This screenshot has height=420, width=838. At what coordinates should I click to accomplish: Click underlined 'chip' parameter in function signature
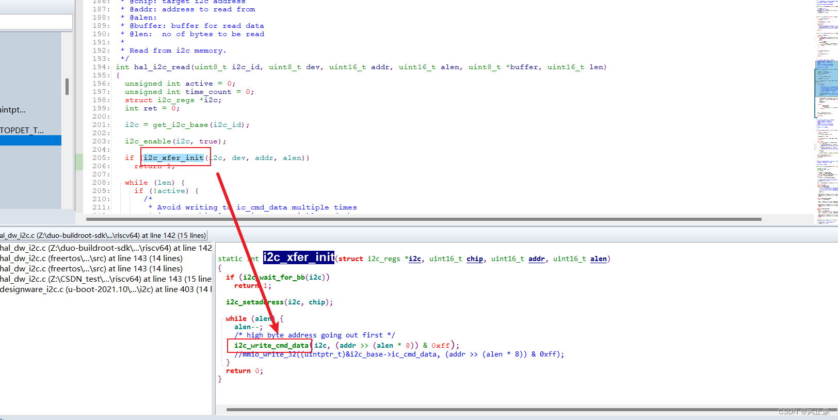[475, 259]
